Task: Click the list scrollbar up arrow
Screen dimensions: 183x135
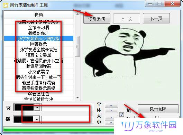Action: 77,14
